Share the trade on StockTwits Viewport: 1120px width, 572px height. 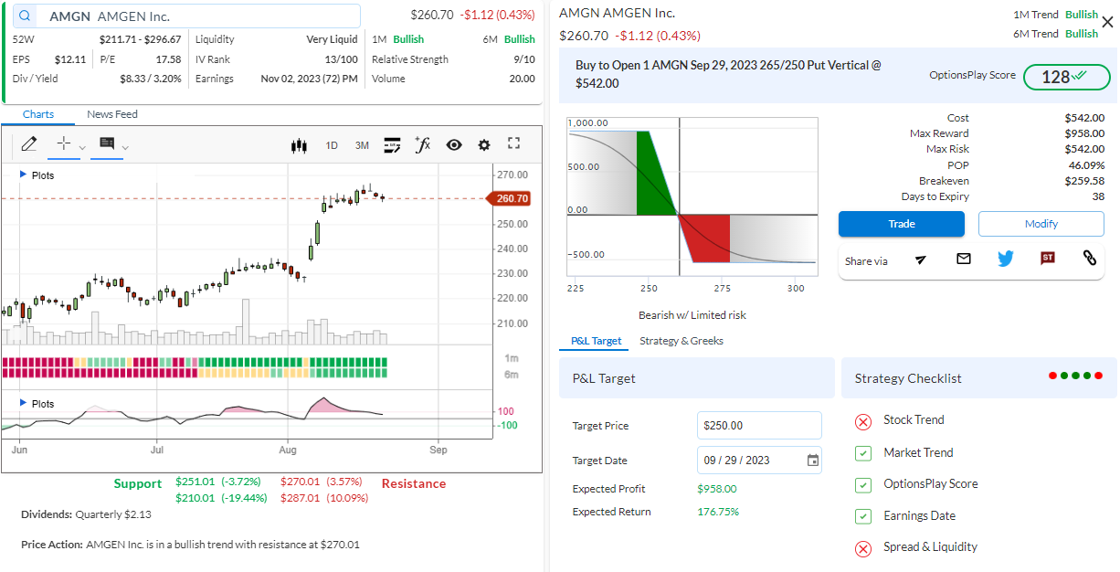[x=1048, y=259]
